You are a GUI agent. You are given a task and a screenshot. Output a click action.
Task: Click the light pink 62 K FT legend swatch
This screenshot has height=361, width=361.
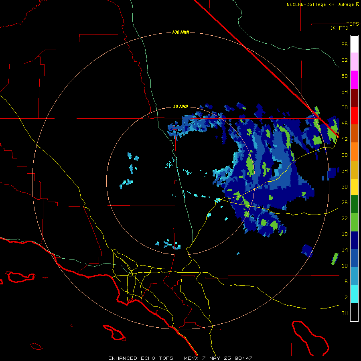pos(354,61)
